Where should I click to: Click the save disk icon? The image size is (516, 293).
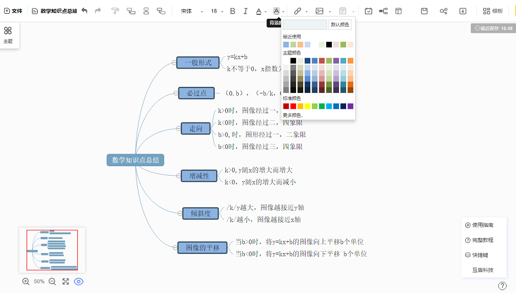tap(424, 11)
